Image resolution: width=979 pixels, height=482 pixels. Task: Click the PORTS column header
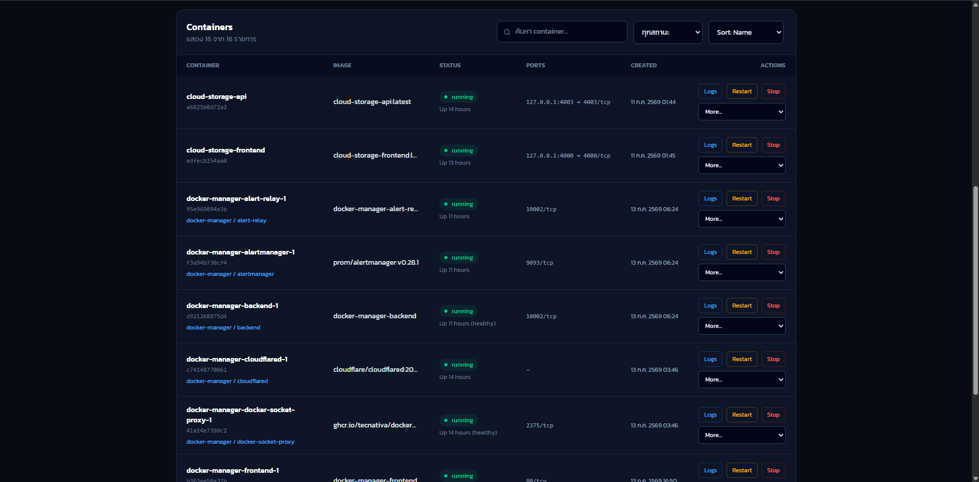pos(536,65)
